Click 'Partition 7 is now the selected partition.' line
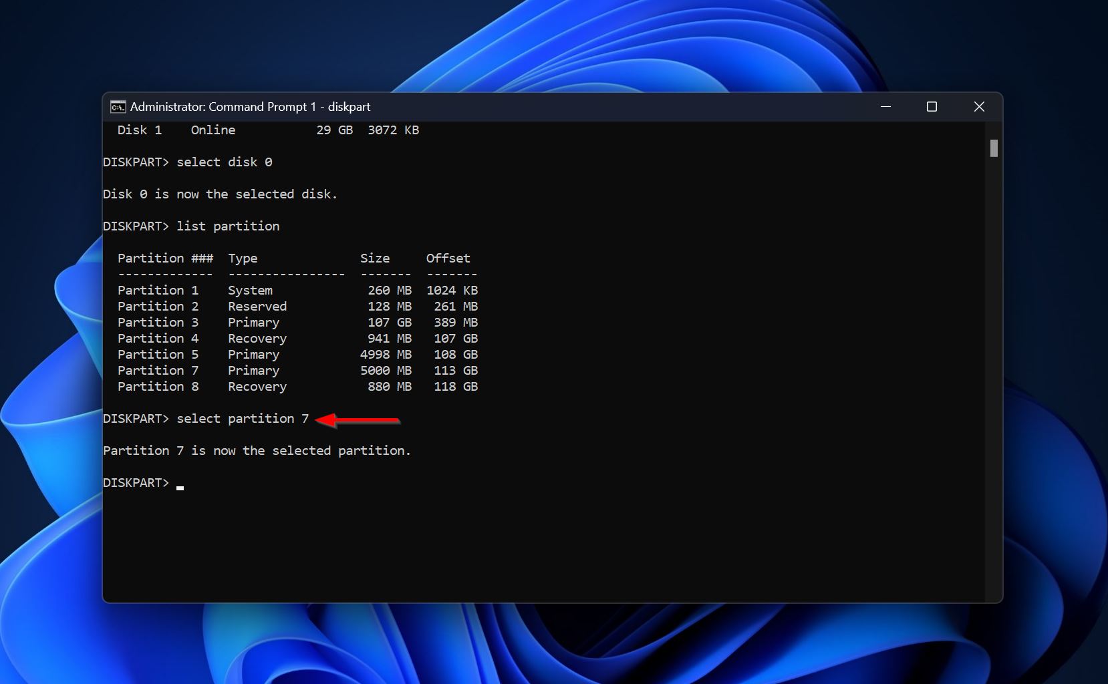Image resolution: width=1108 pixels, height=684 pixels. (x=257, y=451)
